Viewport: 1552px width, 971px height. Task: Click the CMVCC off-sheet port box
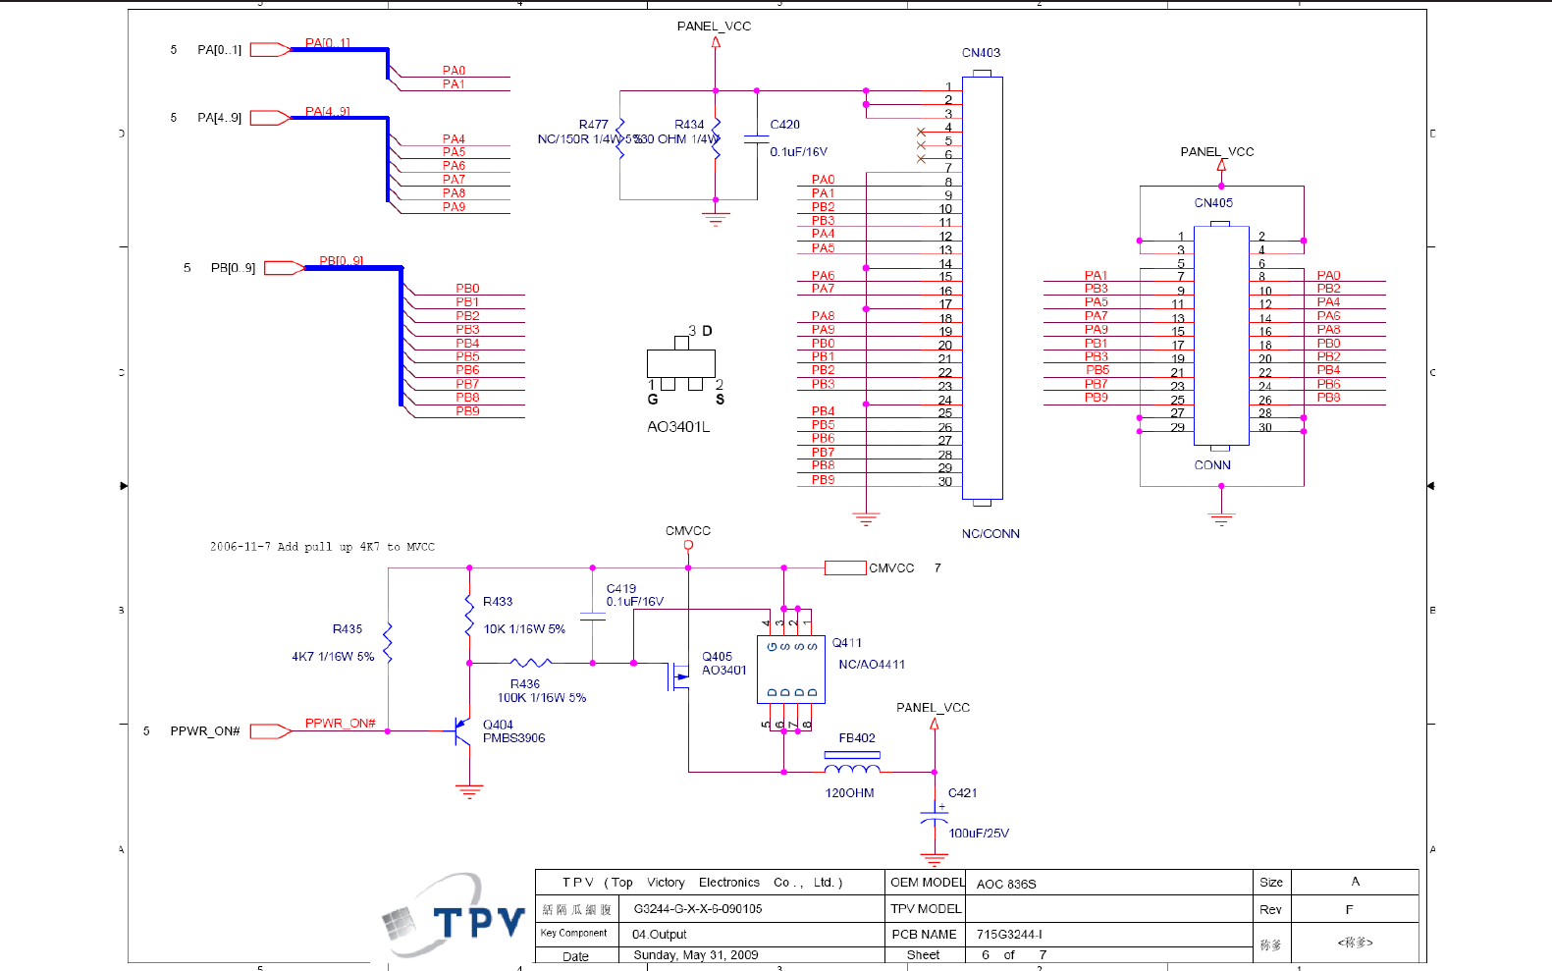coord(845,567)
